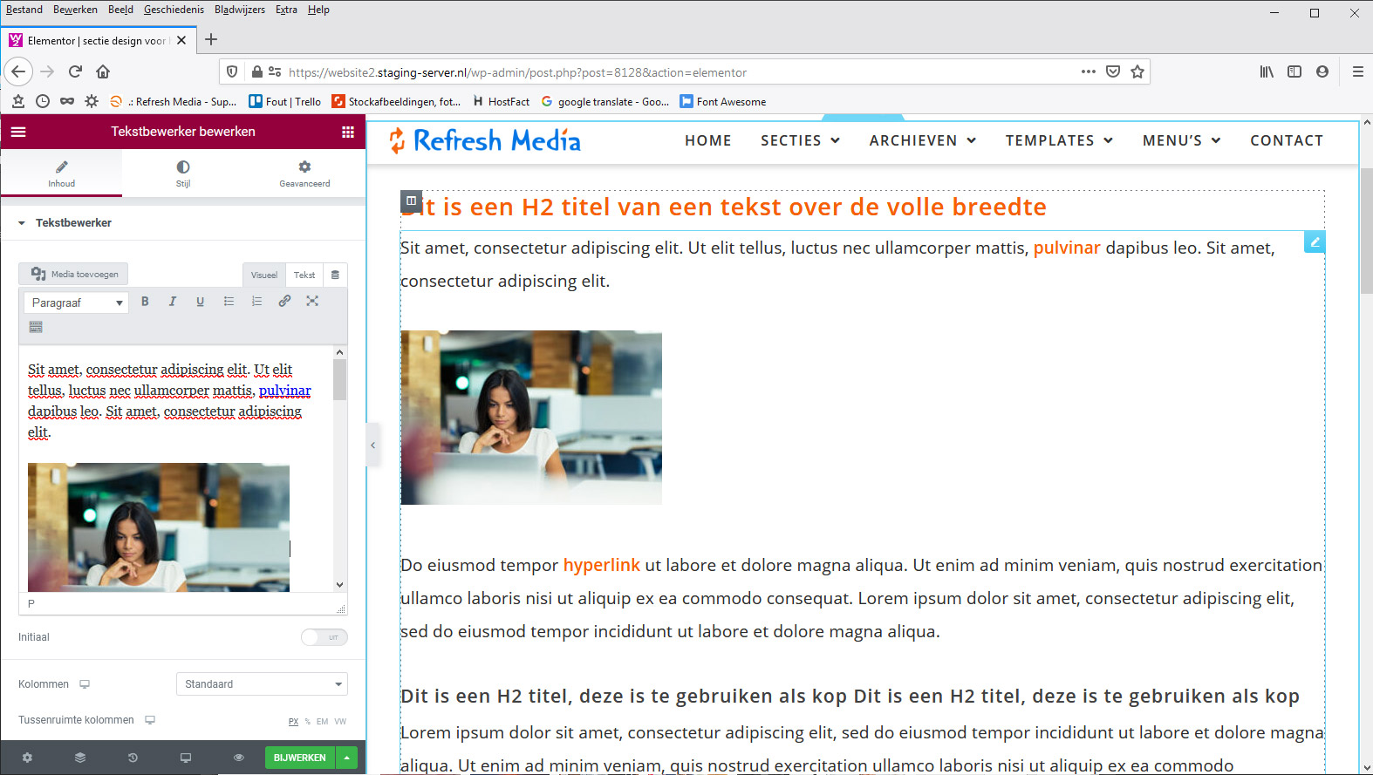Switch to the Geavanceerd tab

[304, 173]
